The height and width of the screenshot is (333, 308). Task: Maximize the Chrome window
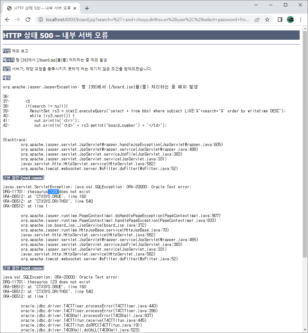286,5
